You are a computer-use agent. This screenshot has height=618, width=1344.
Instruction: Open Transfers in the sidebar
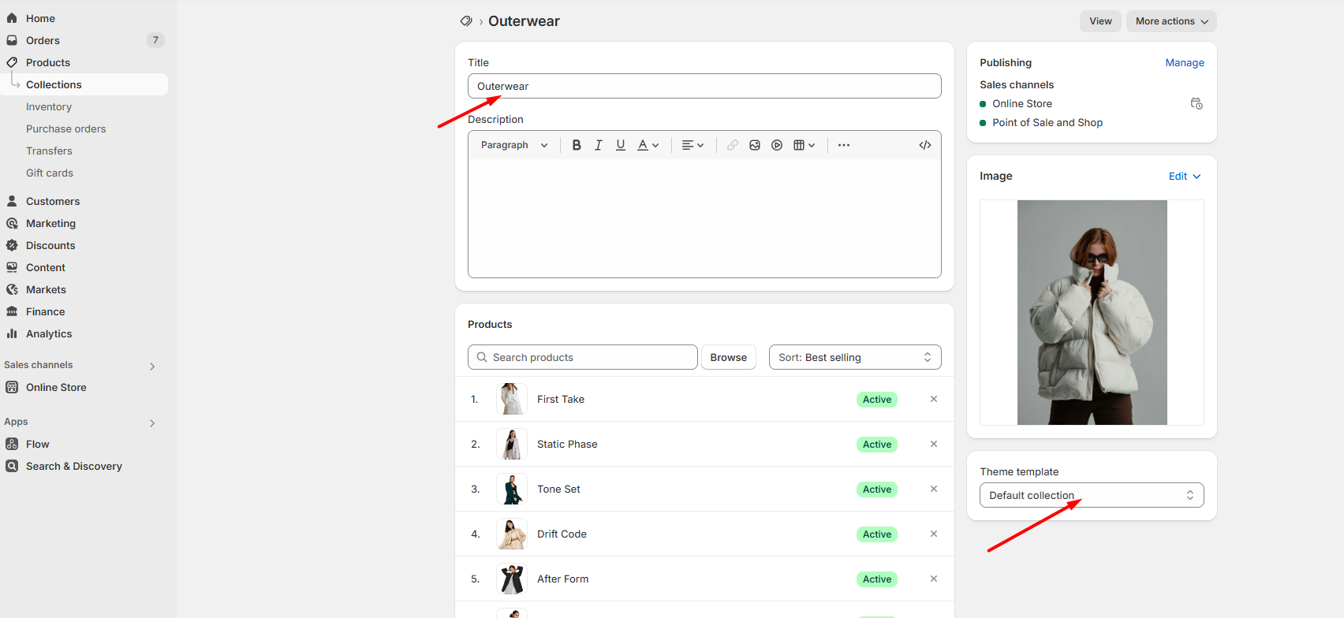tap(49, 151)
